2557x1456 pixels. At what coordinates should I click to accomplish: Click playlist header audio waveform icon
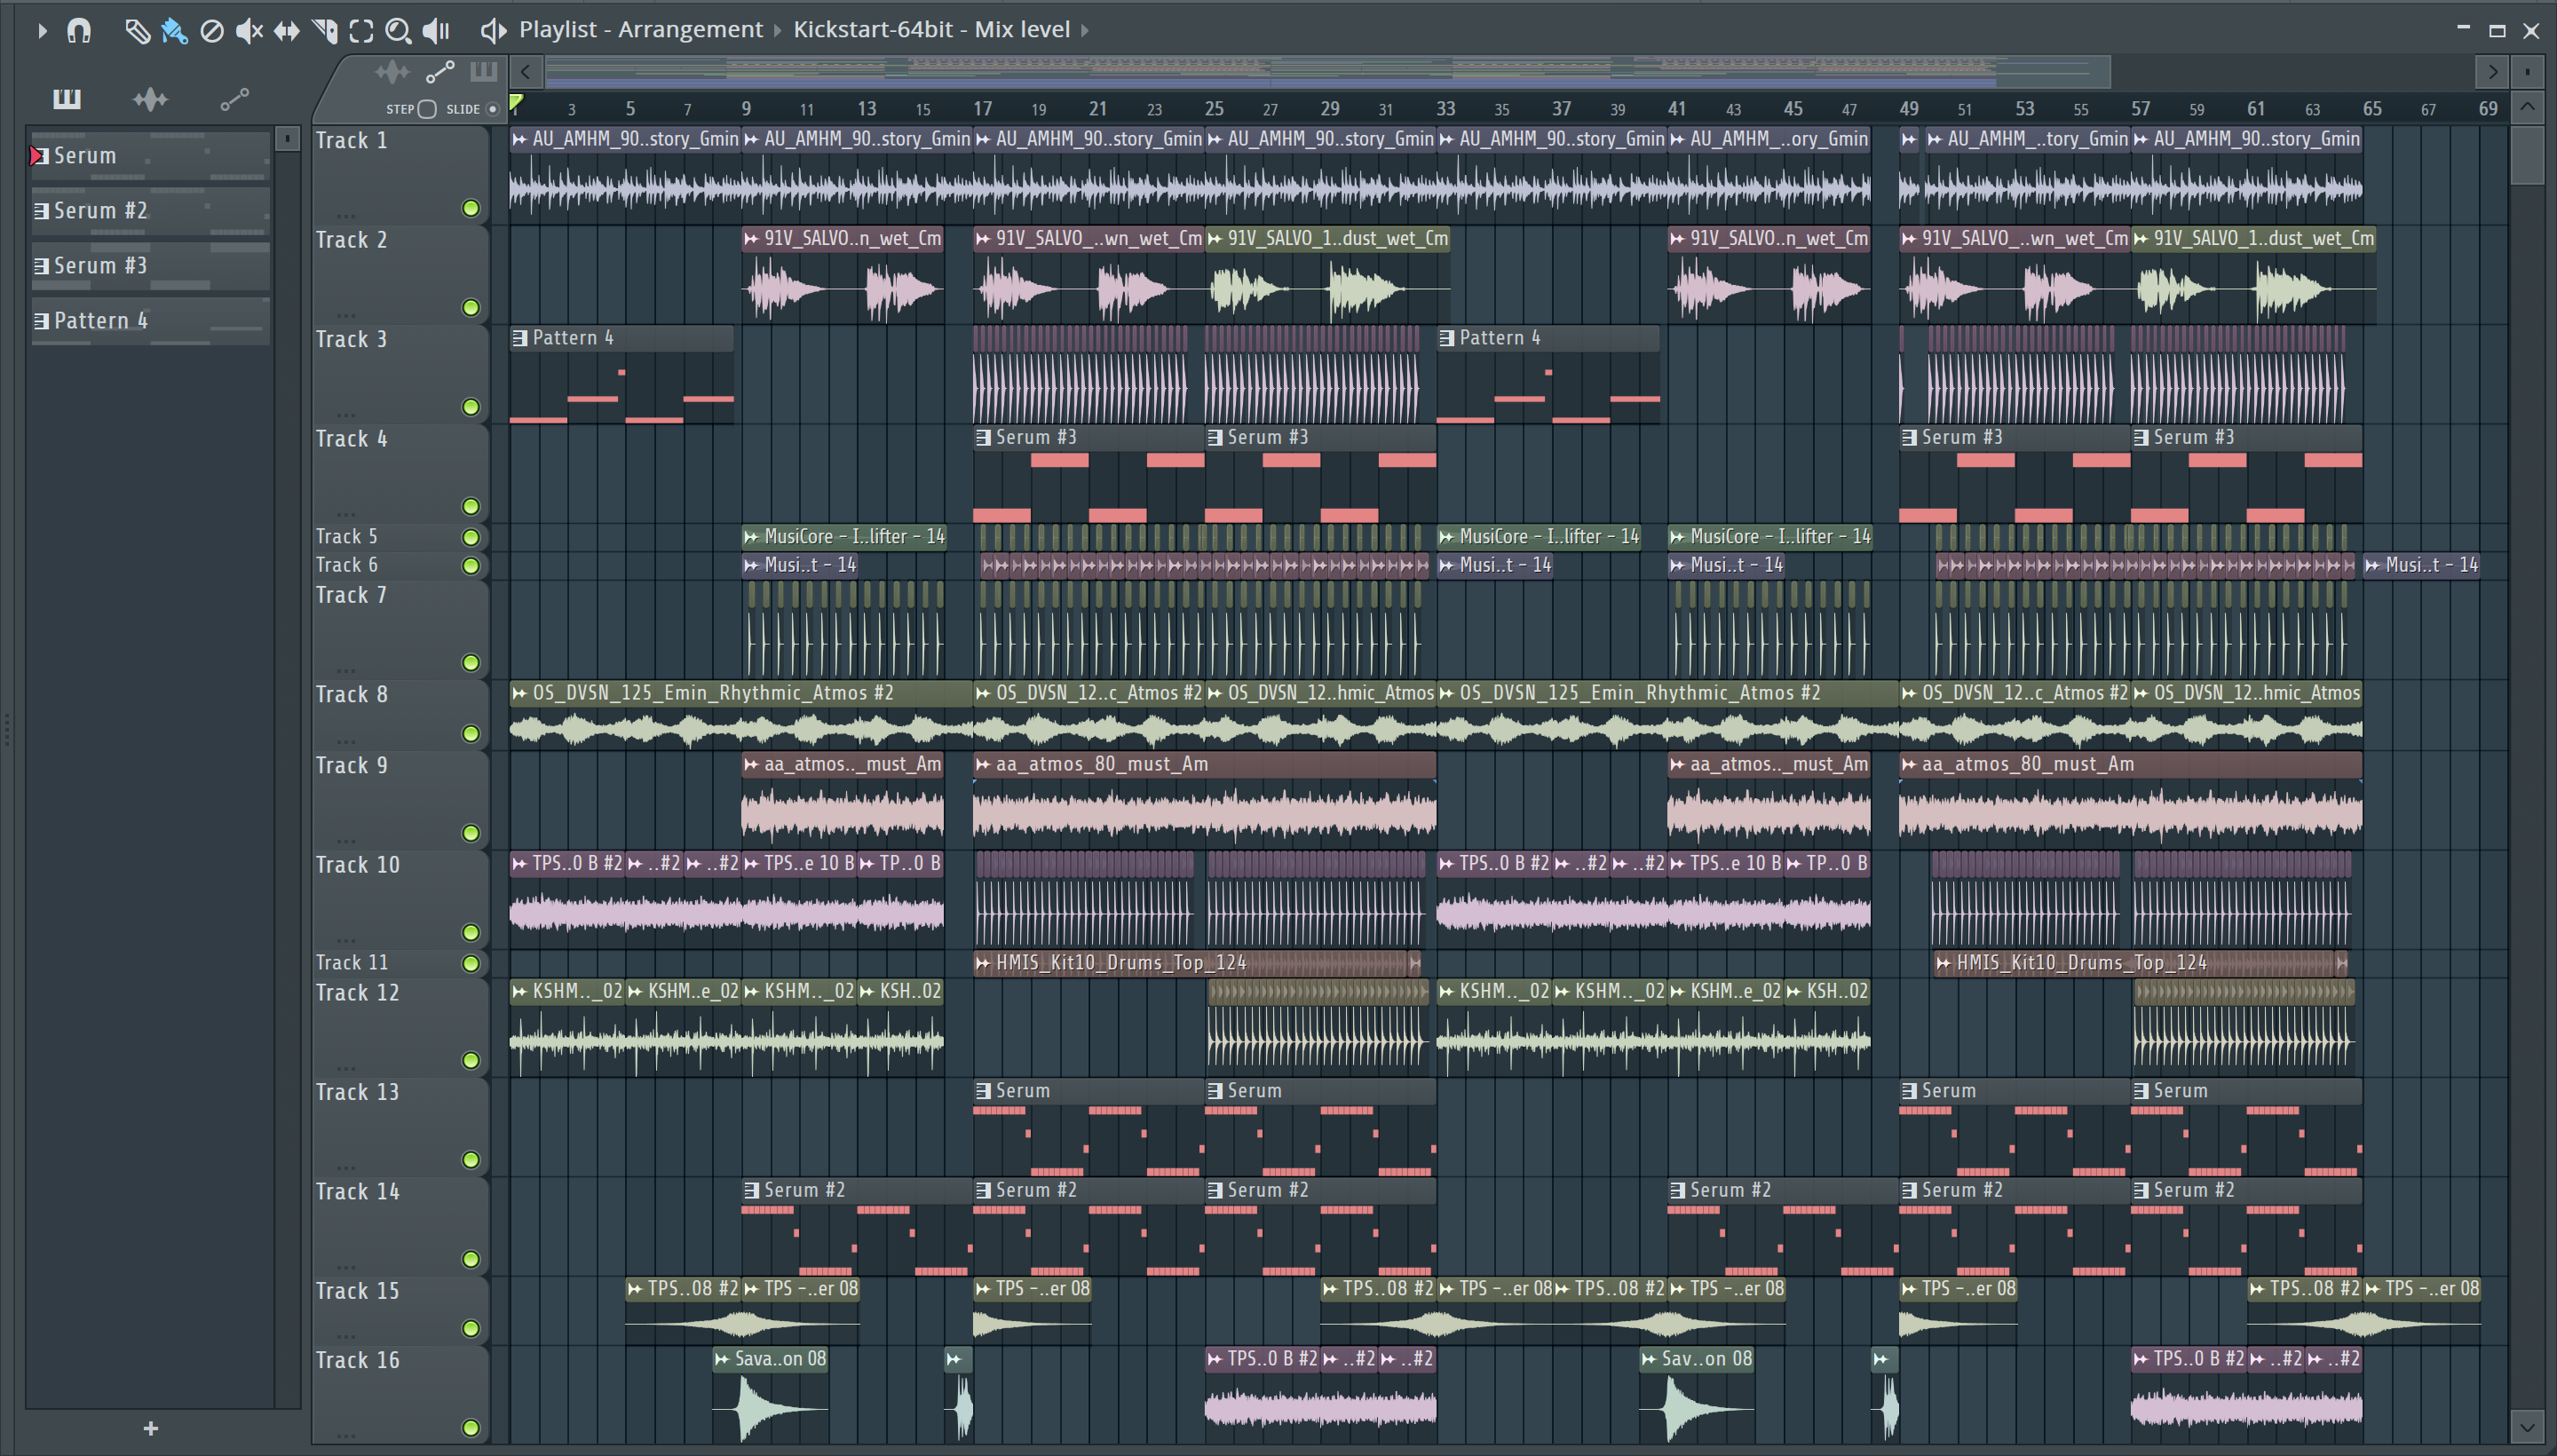(x=392, y=71)
